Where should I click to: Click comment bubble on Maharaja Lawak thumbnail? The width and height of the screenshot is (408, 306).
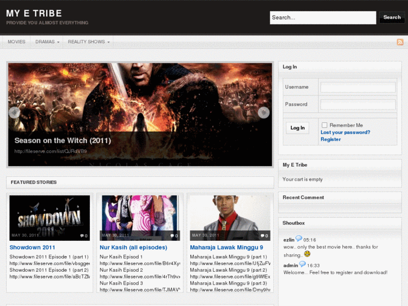(263, 236)
